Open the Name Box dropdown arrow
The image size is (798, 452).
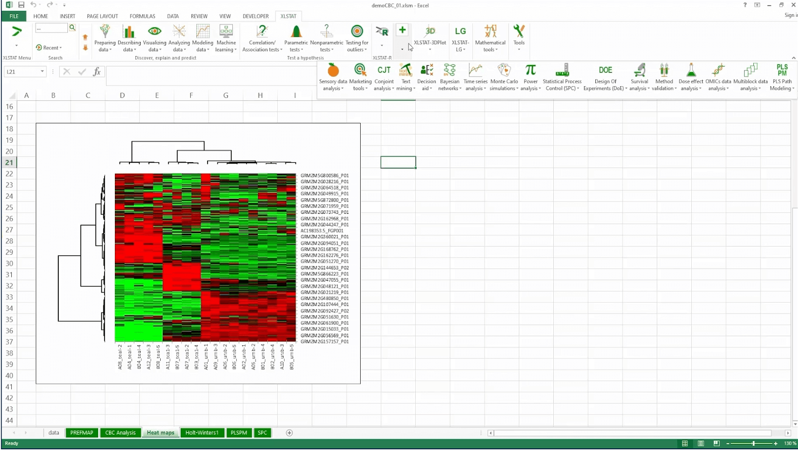point(42,71)
